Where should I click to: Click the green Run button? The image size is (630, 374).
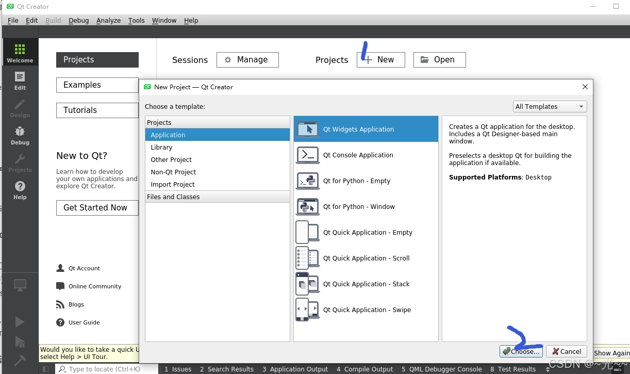[20, 322]
